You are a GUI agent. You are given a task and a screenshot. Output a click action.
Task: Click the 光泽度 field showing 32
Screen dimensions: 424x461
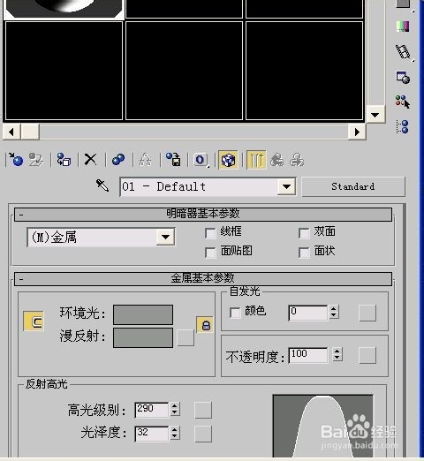[x=152, y=434]
